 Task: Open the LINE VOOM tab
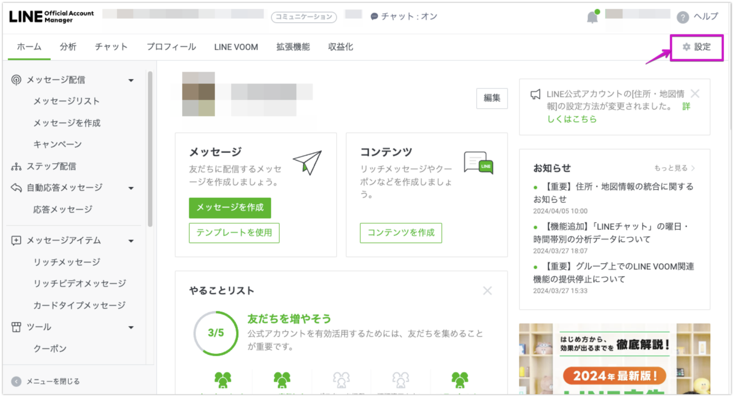[x=236, y=47]
